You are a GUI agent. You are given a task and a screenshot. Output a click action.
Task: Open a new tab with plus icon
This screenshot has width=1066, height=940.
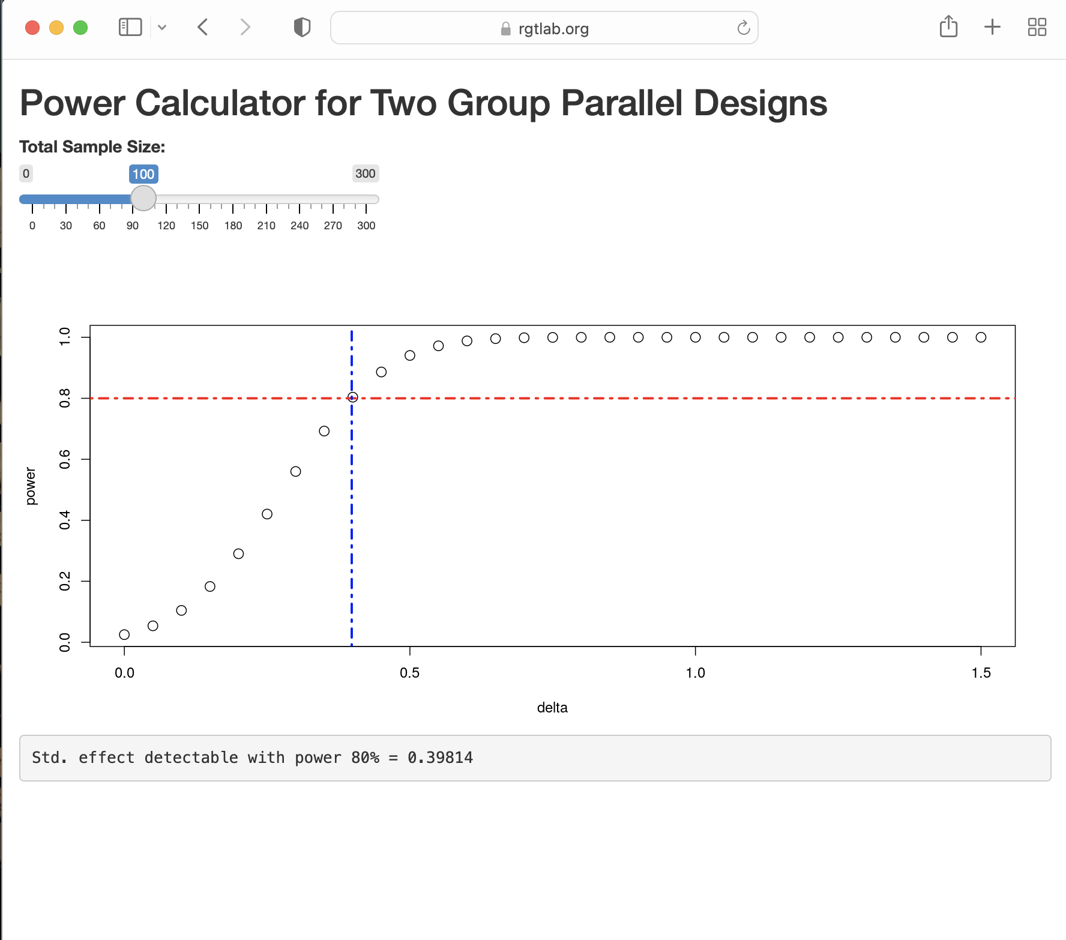pos(993,27)
